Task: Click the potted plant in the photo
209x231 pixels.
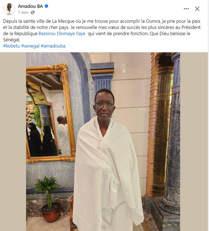Action: click(x=48, y=199)
